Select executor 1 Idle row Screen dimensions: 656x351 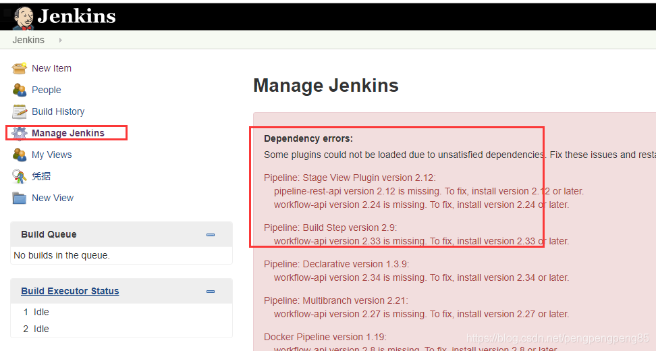(x=121, y=312)
